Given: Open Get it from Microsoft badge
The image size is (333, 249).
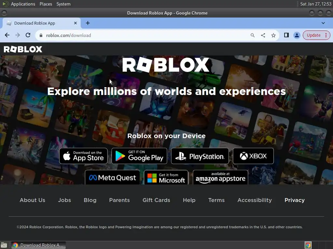Looking at the screenshot, I should (x=166, y=177).
